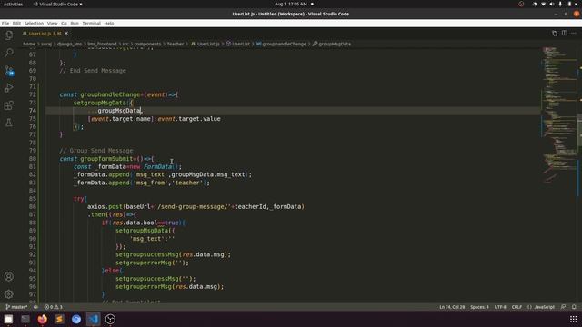Open the Search view in activity bar
This screenshot has height=327, width=582.
tap(8, 53)
